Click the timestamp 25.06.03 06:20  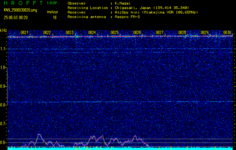click(x=16, y=18)
